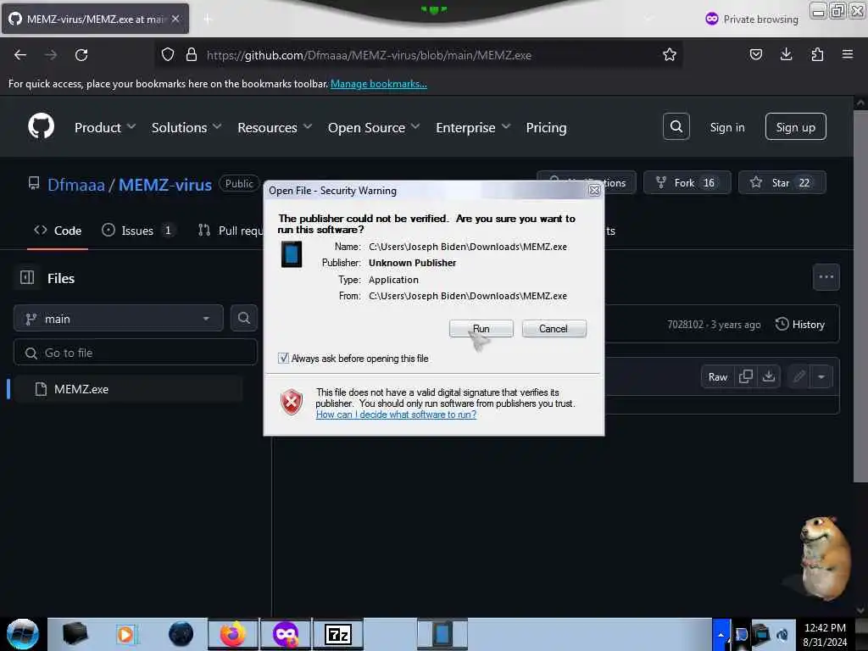Open Manage bookmarks link
This screenshot has width=868, height=651.
(379, 84)
